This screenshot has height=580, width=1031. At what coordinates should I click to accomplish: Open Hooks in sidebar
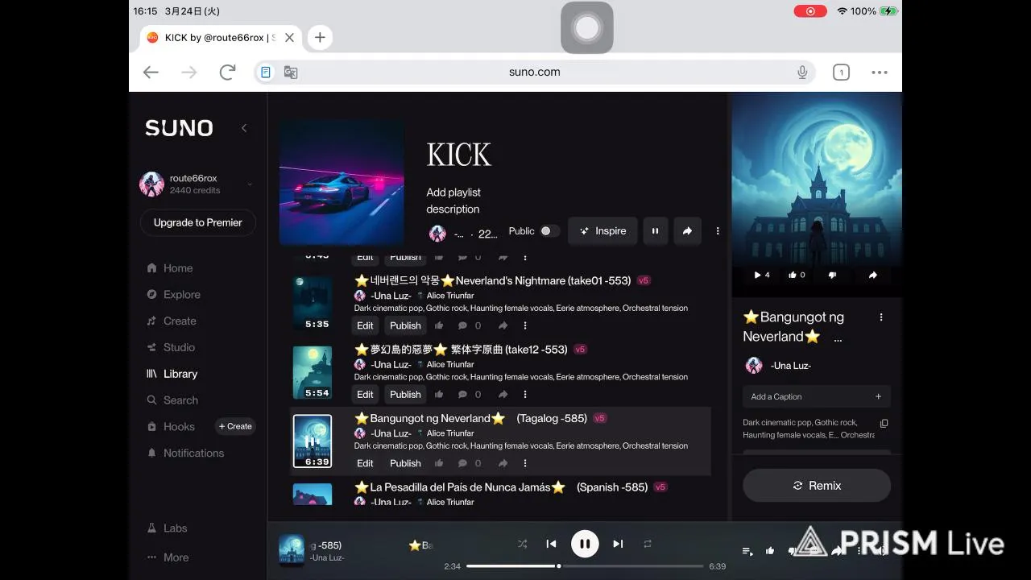point(171,427)
